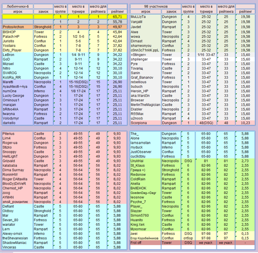Click tournament place cell 1/2 5-6
This screenshot has height=253, width=258.
[x=78, y=36]
